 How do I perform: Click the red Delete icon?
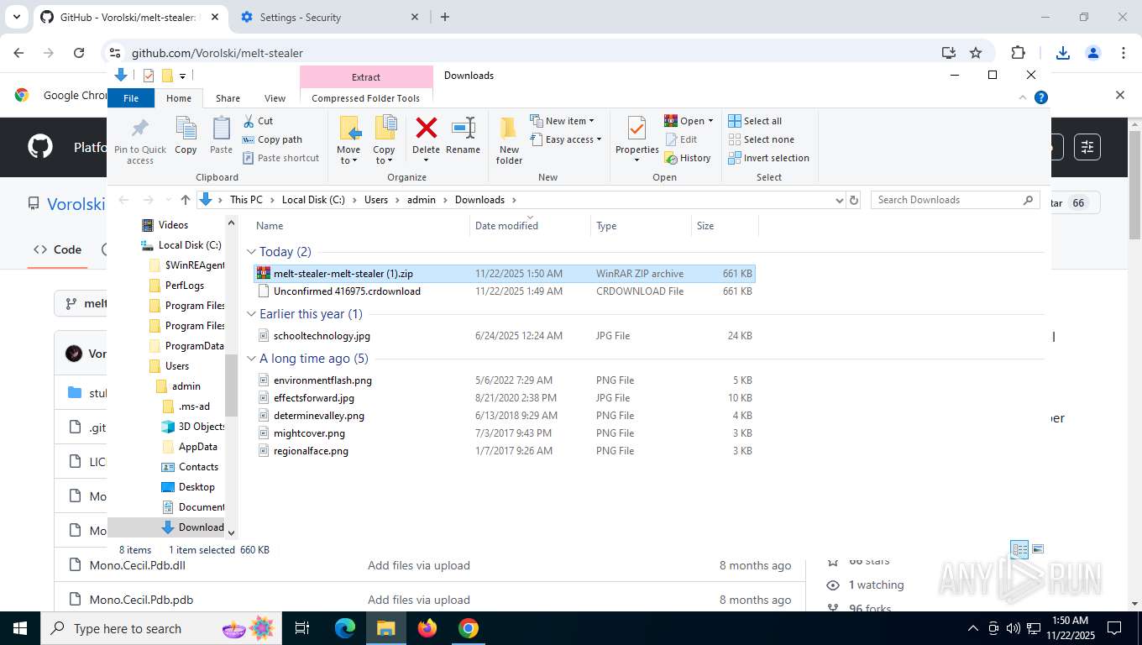426,128
